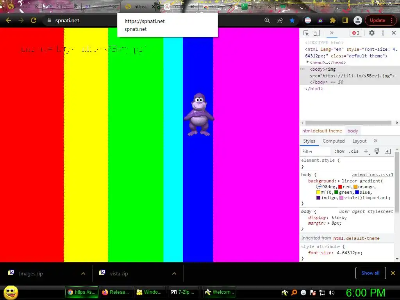Open the red color swatch
The width and height of the screenshot is (400, 300).
point(340,187)
